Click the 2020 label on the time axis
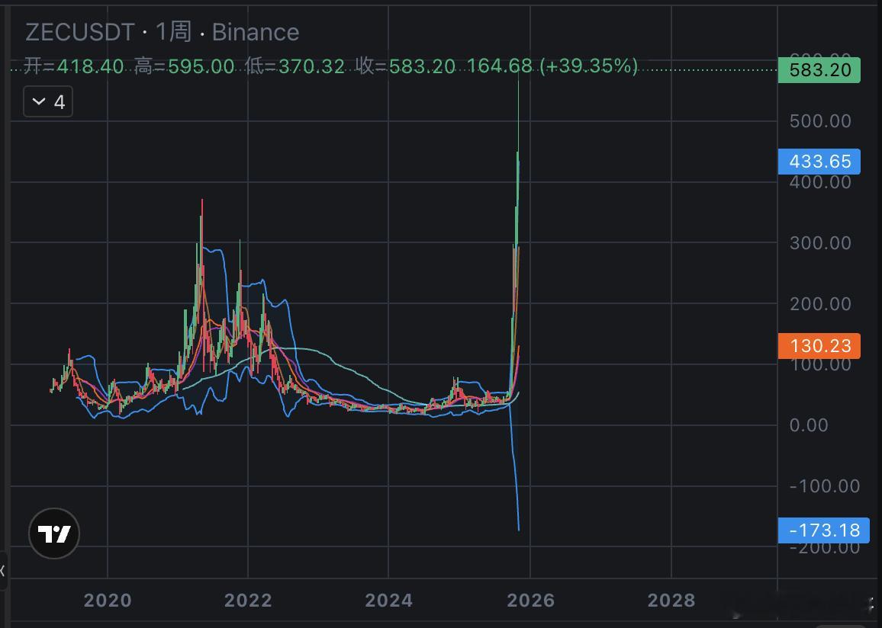882x628 pixels. click(x=108, y=601)
